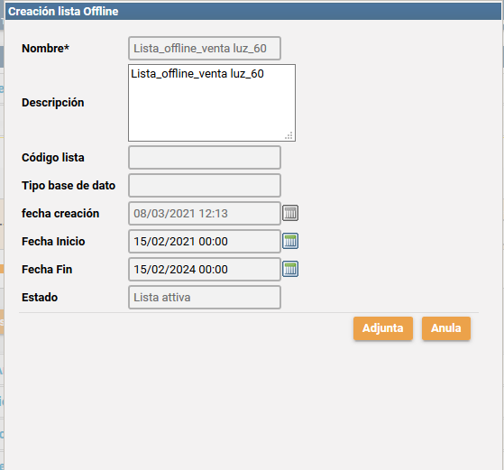Click inside the Descripción text area
This screenshot has height=470, width=504.
(212, 103)
